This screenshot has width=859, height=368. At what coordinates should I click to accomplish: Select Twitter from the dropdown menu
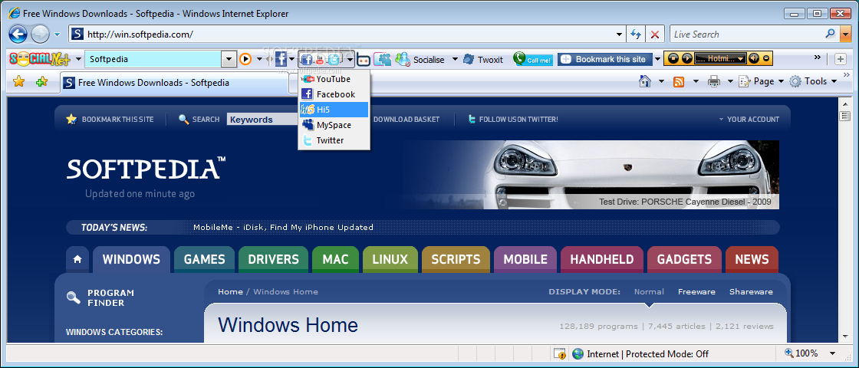[334, 140]
